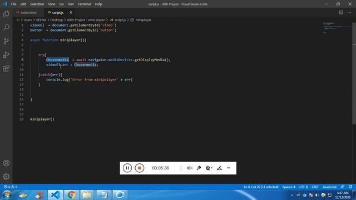Close the script.js tab
Viewport: 356px width, 200px height.
coord(71,12)
